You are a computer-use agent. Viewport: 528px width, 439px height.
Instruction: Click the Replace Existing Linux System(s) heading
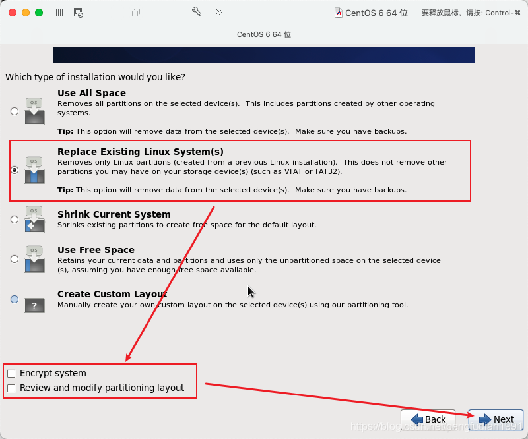pyautogui.click(x=141, y=152)
